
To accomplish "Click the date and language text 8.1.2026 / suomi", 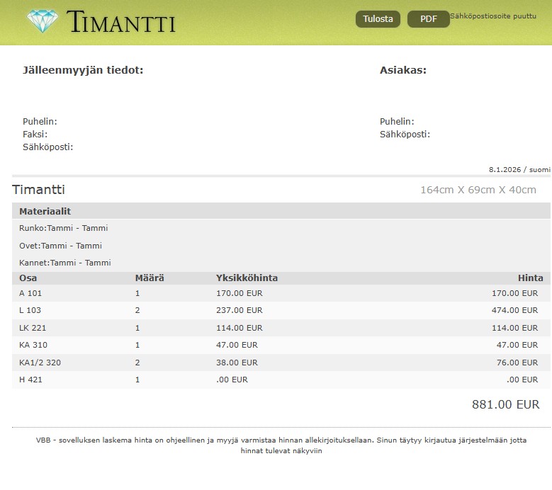I will coord(519,169).
